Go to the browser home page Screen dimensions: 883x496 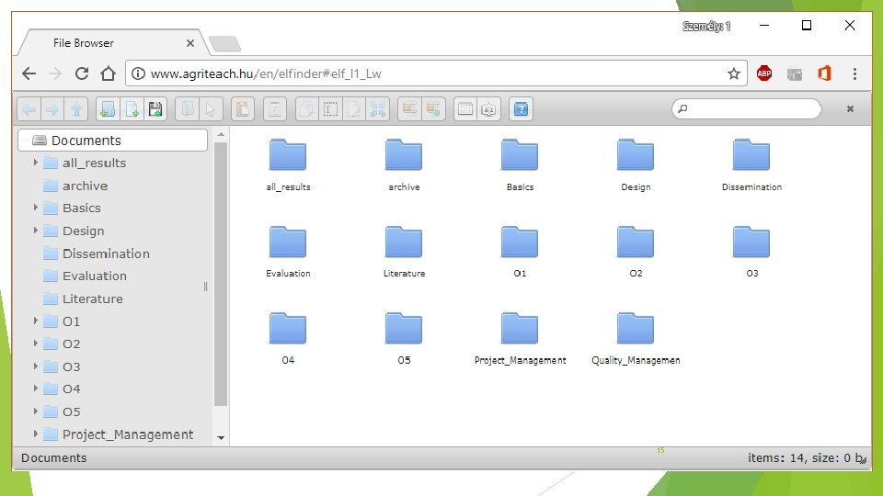pos(109,73)
